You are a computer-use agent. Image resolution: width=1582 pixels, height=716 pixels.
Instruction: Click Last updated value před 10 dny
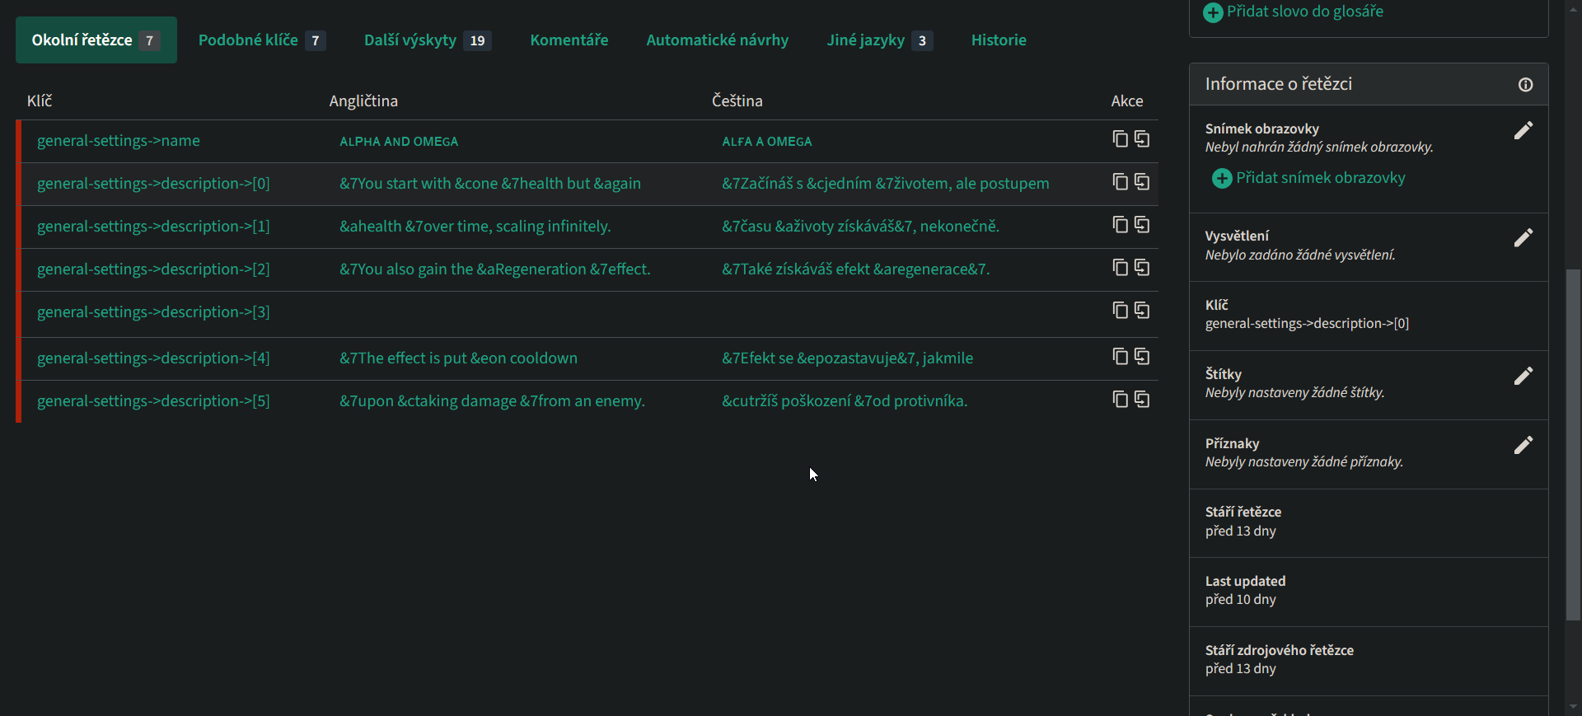coord(1241,600)
